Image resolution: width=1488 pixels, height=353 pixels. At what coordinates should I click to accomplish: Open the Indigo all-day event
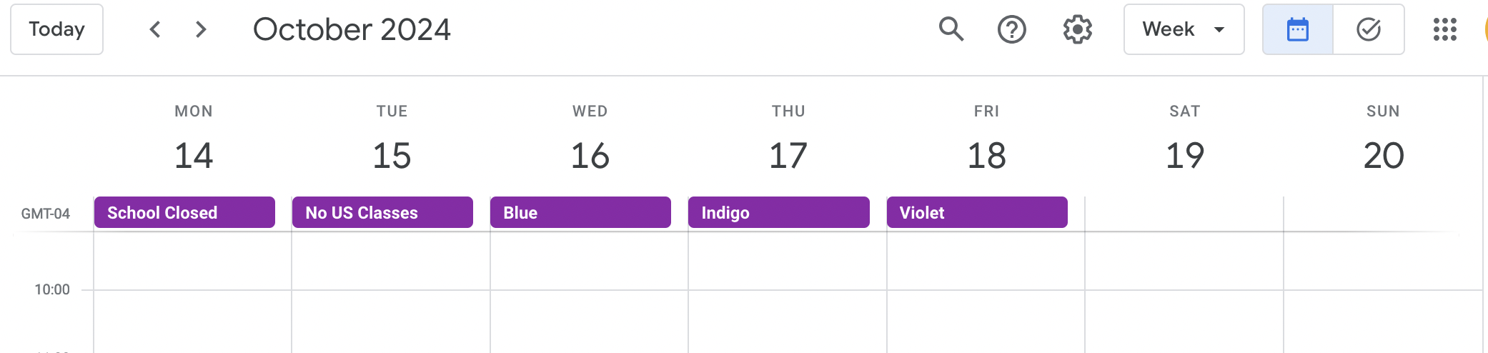778,212
